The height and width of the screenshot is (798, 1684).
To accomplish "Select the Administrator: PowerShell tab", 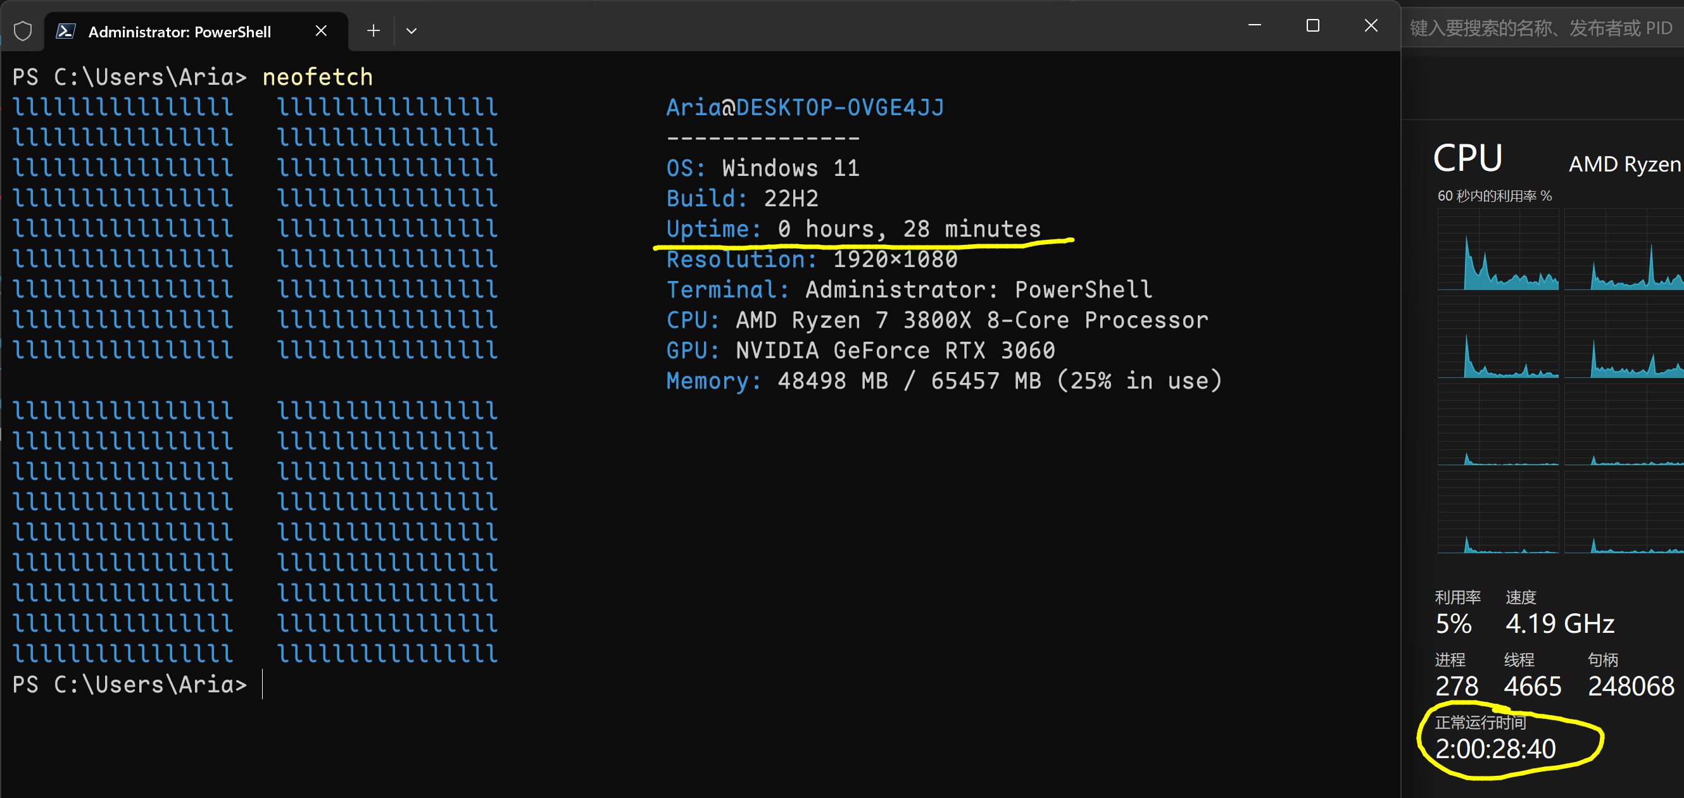I will point(180,31).
